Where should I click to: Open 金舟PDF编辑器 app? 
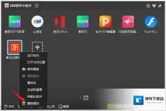tap(105, 22)
